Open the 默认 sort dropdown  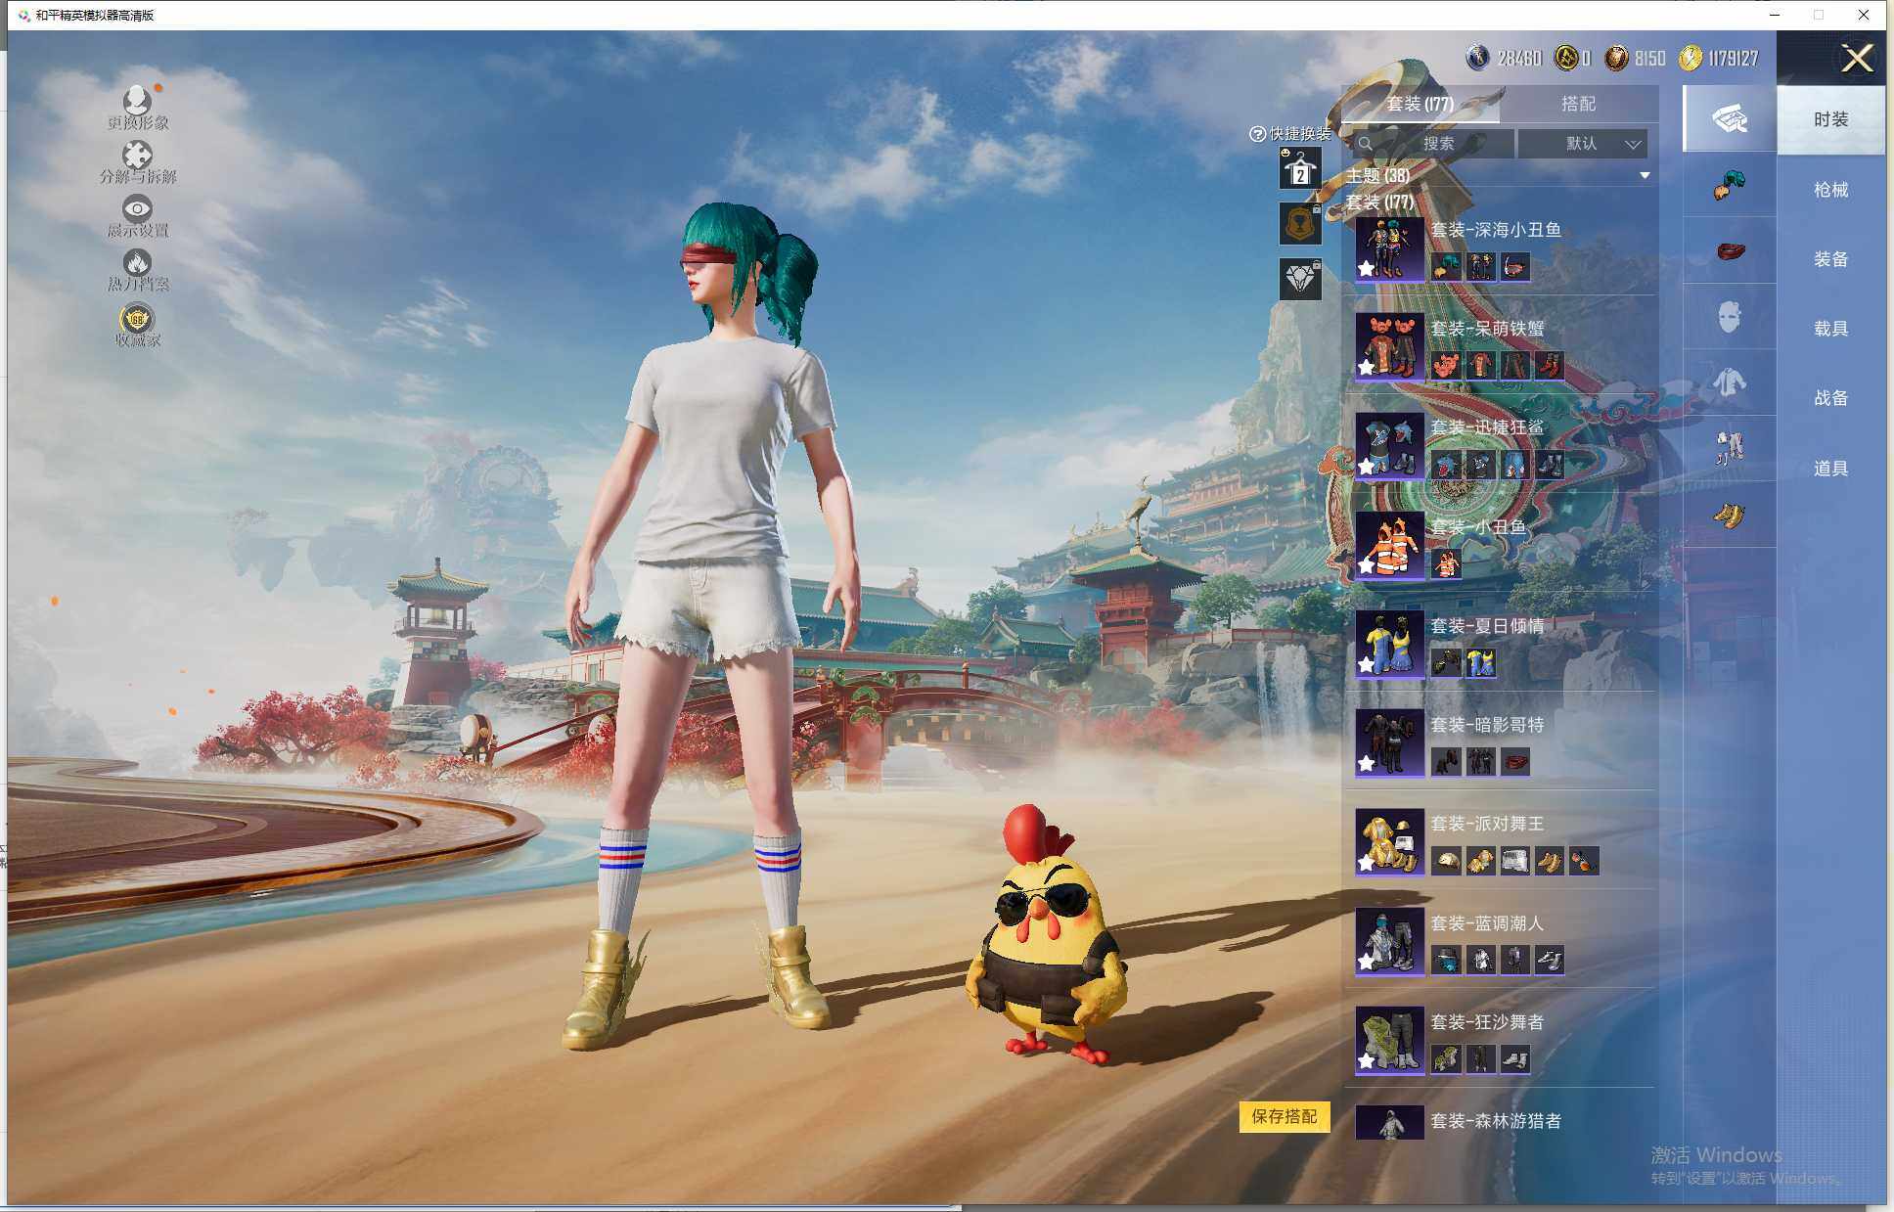click(x=1583, y=144)
